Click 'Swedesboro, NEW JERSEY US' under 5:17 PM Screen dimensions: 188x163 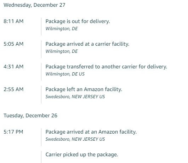pos(75,139)
